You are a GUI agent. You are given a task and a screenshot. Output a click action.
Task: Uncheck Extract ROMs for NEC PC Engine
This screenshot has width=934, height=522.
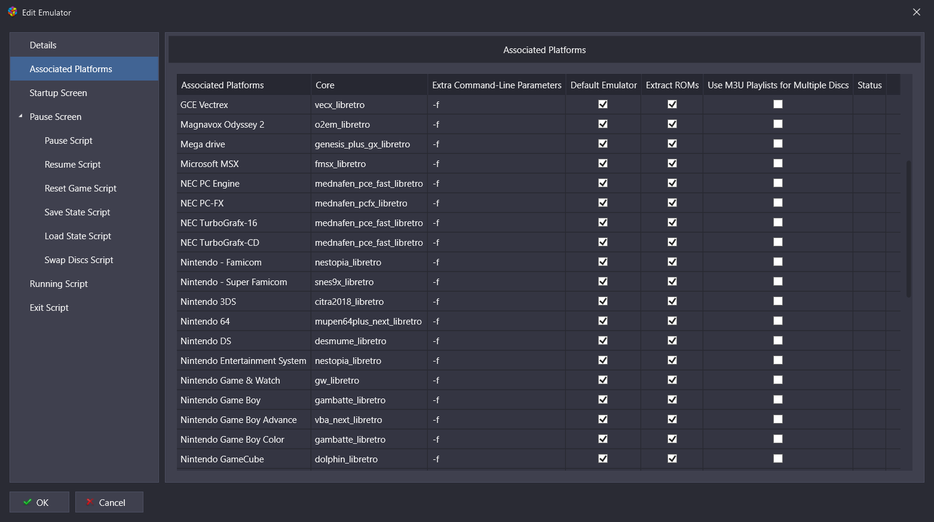672,183
